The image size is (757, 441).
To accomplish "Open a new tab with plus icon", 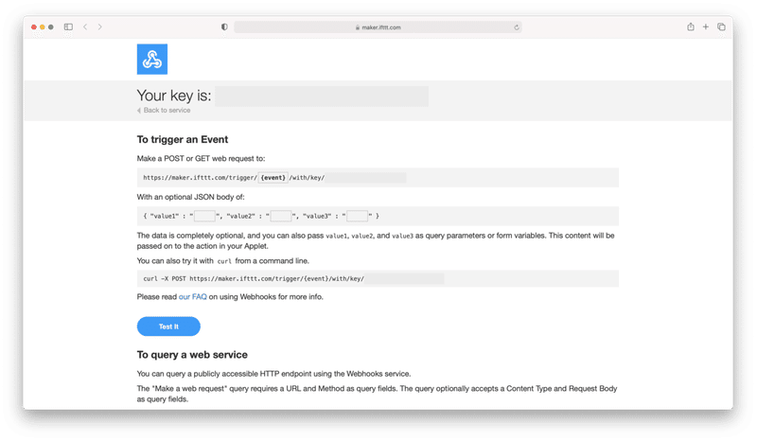I will coord(706,27).
